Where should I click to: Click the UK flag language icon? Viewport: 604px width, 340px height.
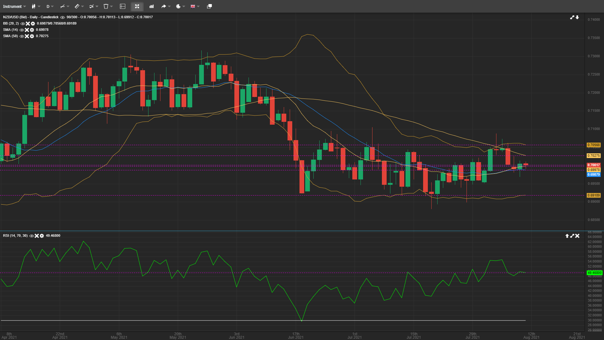click(x=193, y=6)
